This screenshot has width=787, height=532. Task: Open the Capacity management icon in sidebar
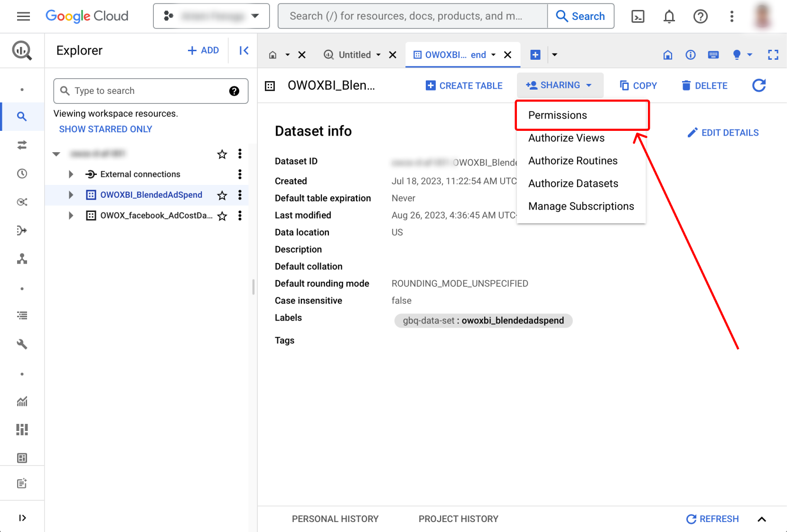(x=22, y=430)
